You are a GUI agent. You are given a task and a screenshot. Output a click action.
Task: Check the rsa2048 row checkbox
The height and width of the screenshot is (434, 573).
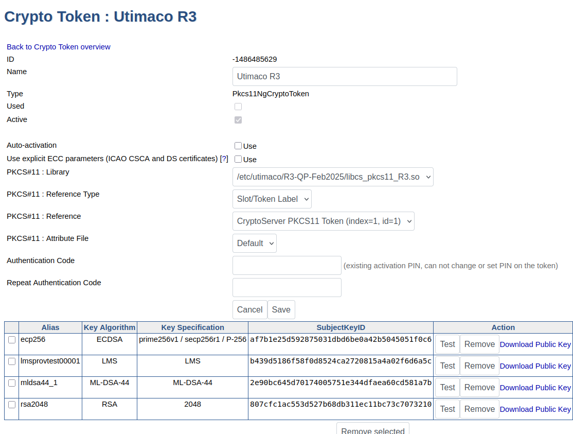point(11,405)
